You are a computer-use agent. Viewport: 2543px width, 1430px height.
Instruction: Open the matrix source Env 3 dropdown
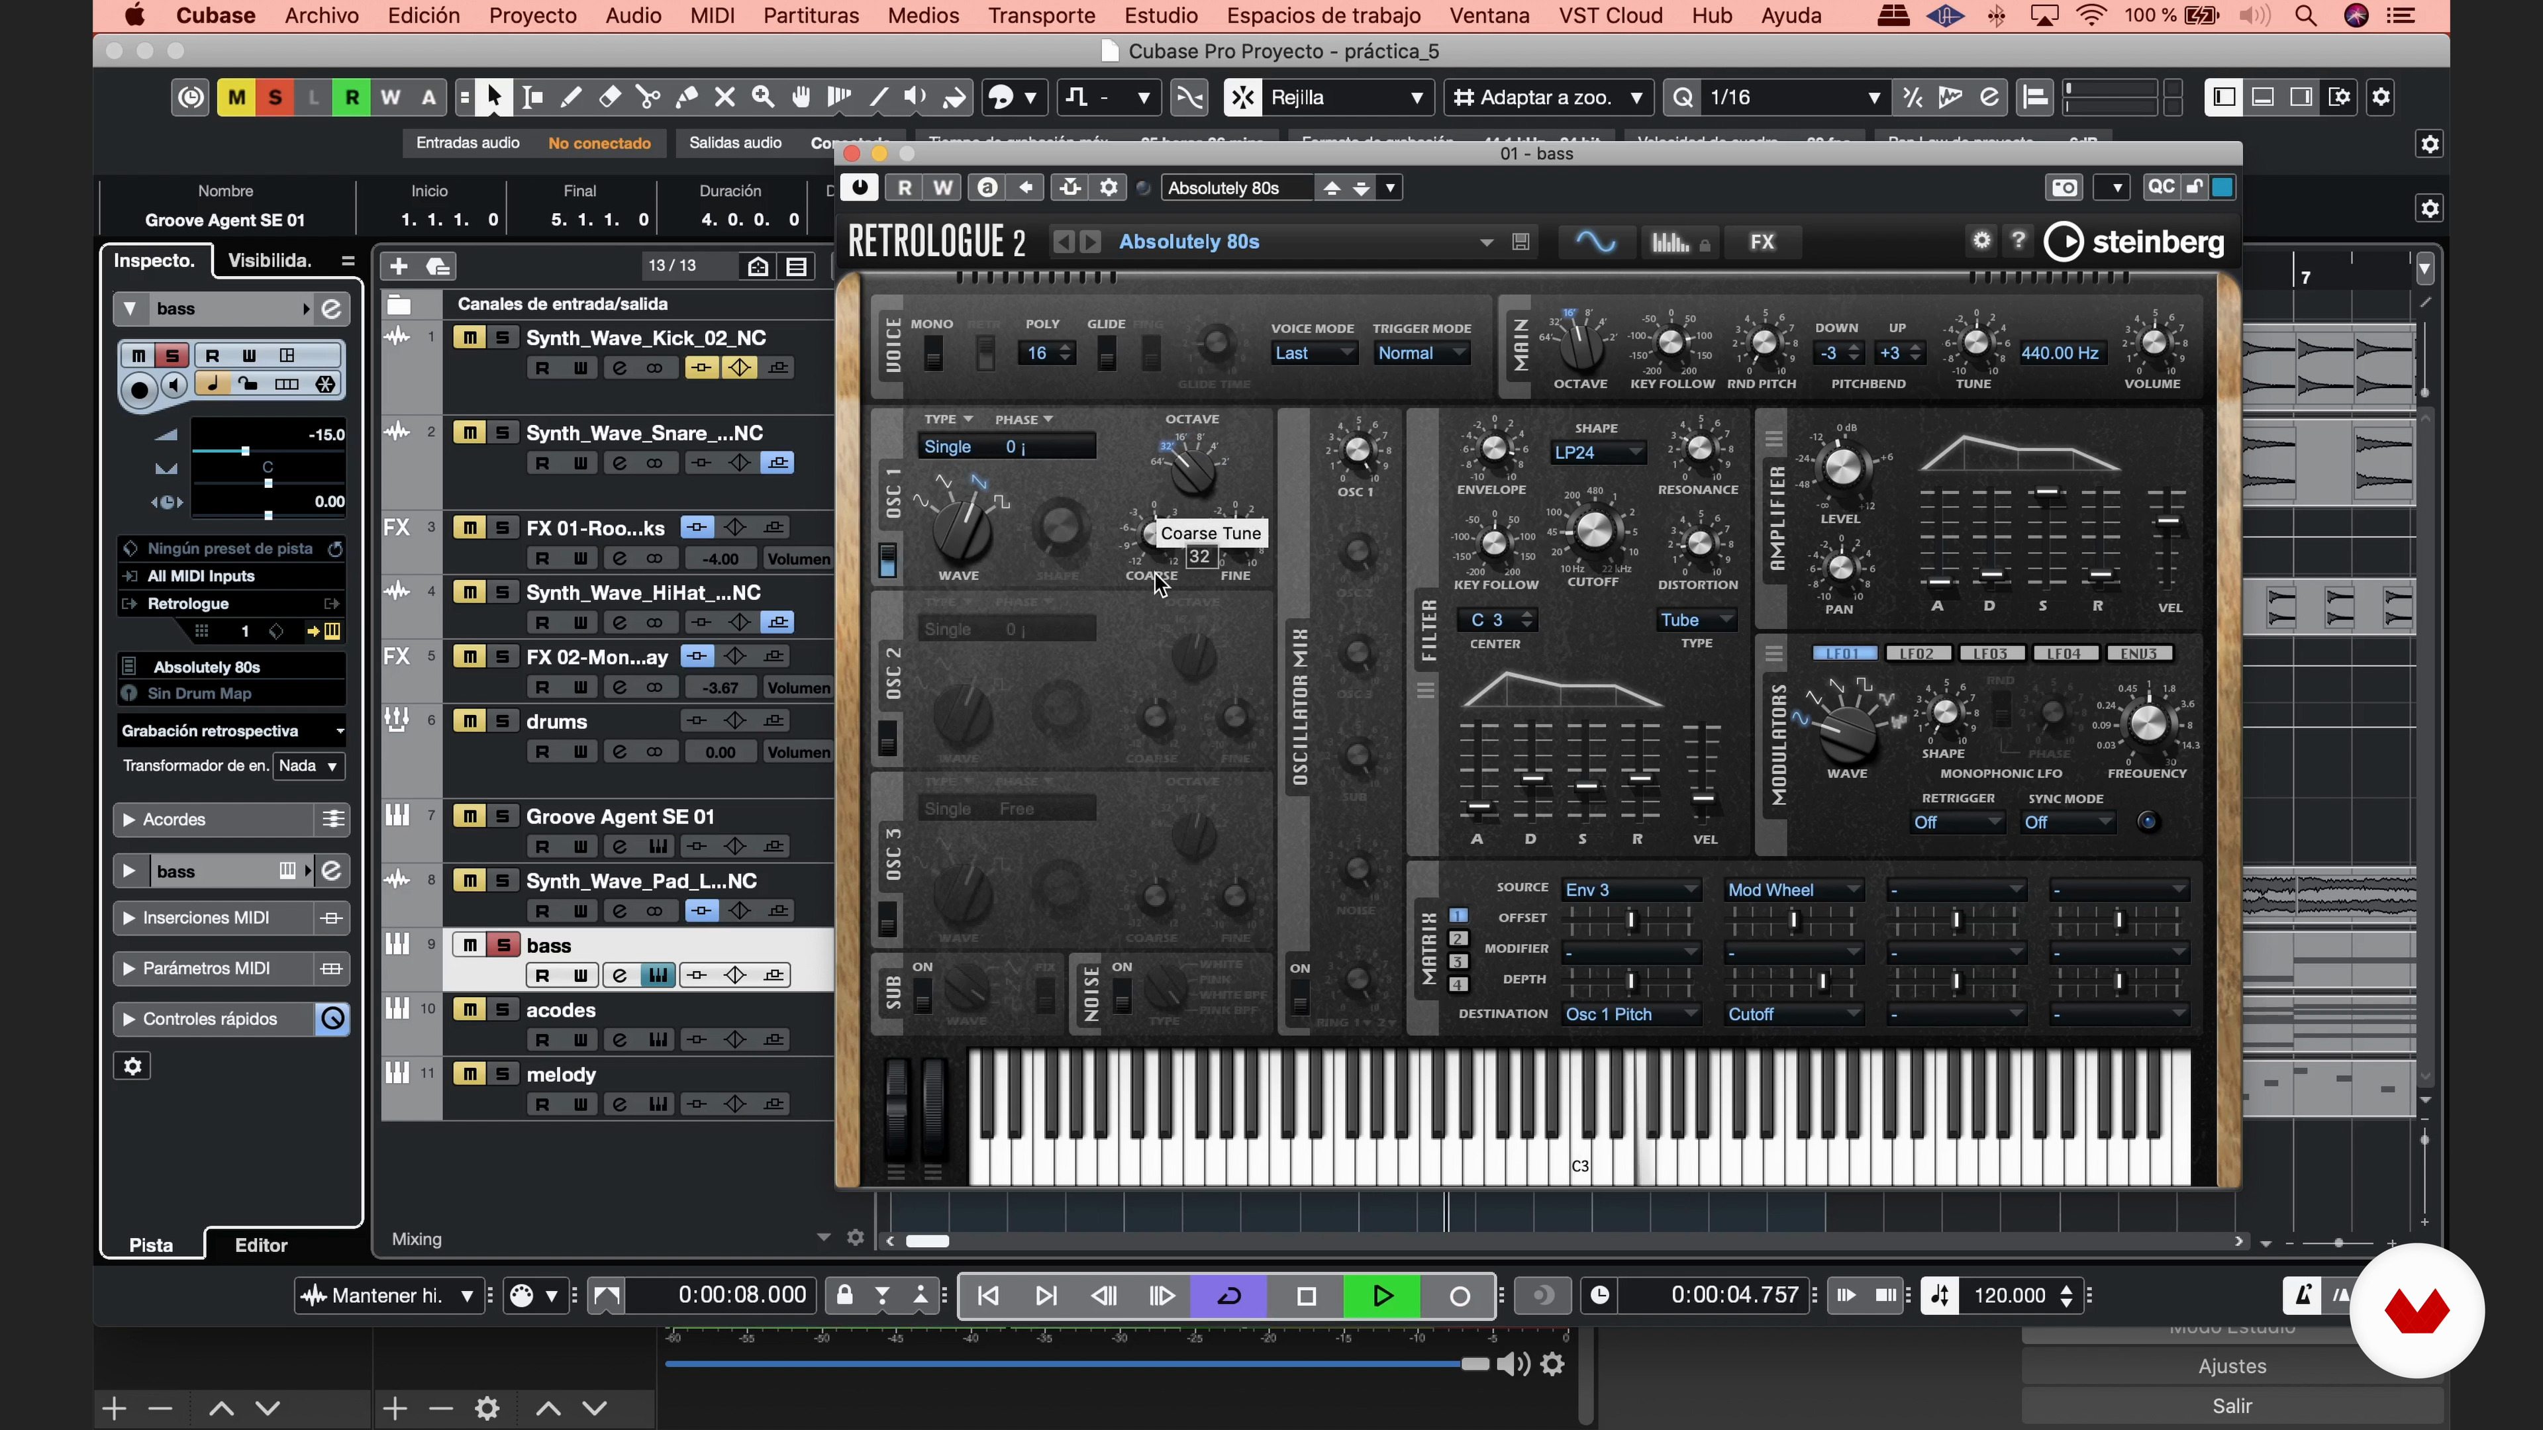1630,890
